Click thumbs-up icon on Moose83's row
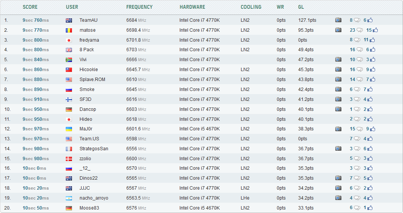The height and width of the screenshot is (213, 403). click(370, 208)
